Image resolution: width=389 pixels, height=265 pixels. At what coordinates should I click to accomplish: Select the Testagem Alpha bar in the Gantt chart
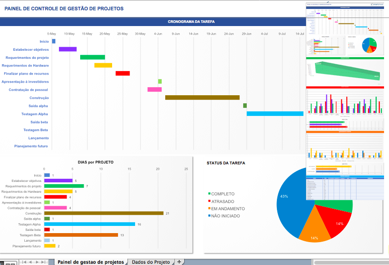click(275, 114)
